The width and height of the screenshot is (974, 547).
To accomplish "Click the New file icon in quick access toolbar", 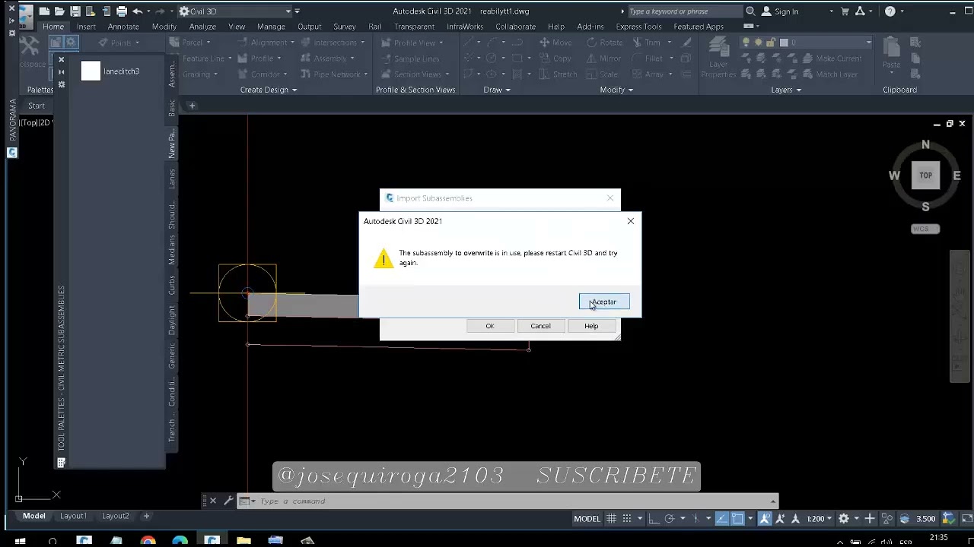I will coord(45,11).
